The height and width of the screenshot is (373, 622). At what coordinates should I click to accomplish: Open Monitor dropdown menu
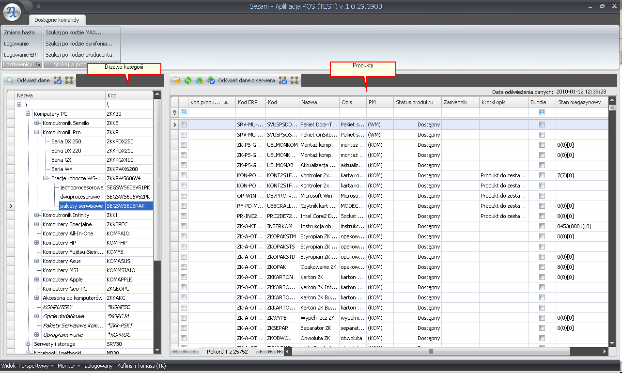click(x=69, y=366)
